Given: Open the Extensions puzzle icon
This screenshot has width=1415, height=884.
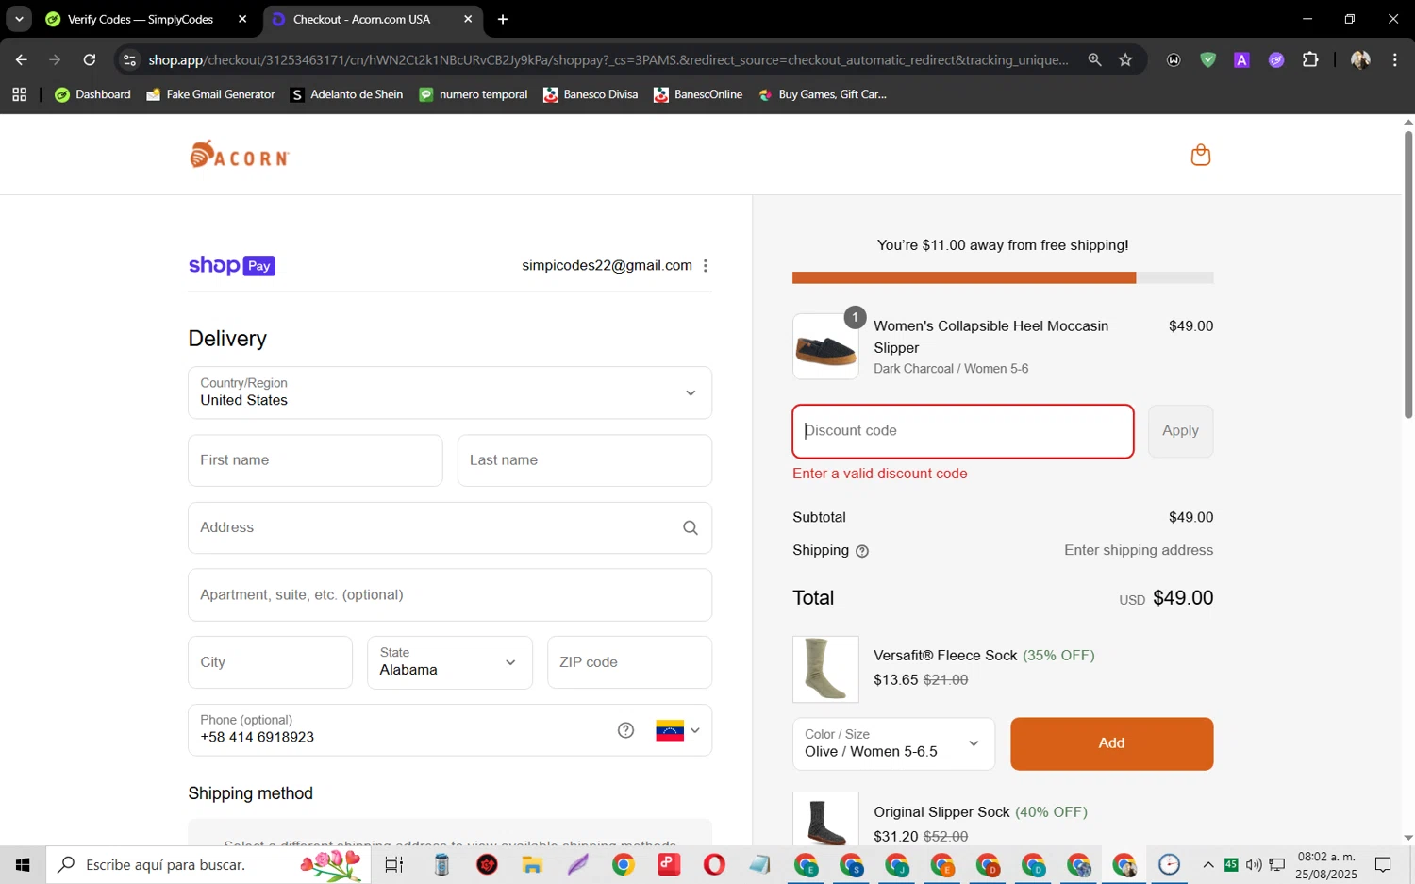Looking at the screenshot, I should 1310,59.
